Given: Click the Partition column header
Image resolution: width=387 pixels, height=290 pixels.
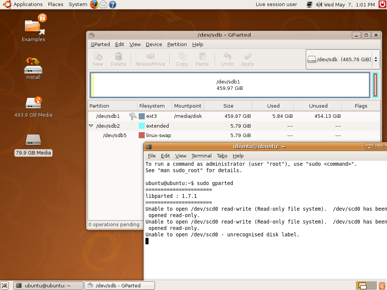Looking at the screenshot, I should coord(113,106).
